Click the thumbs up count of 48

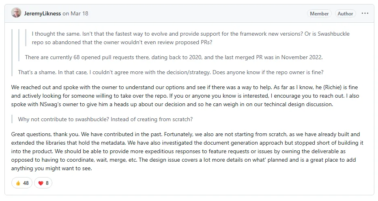tap(26, 183)
